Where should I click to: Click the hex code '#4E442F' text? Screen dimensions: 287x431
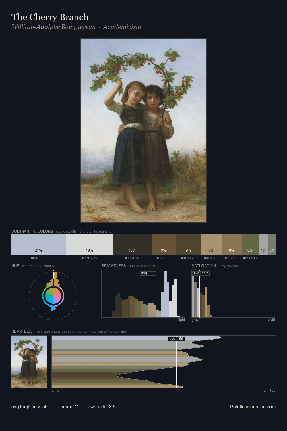(188, 258)
